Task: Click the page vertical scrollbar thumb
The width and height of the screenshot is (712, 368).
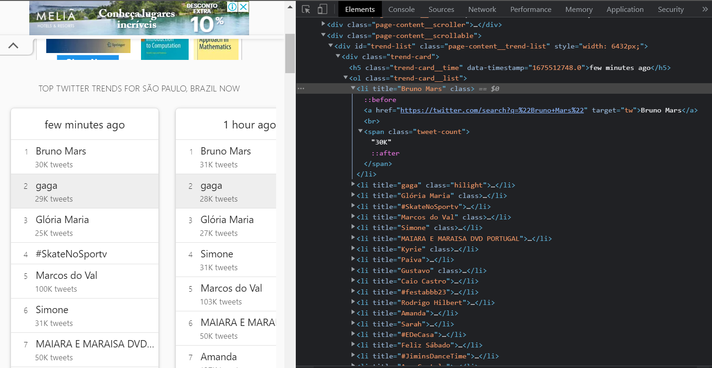Action: point(290,53)
